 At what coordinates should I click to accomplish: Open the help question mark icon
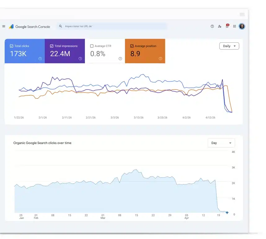[212, 26]
